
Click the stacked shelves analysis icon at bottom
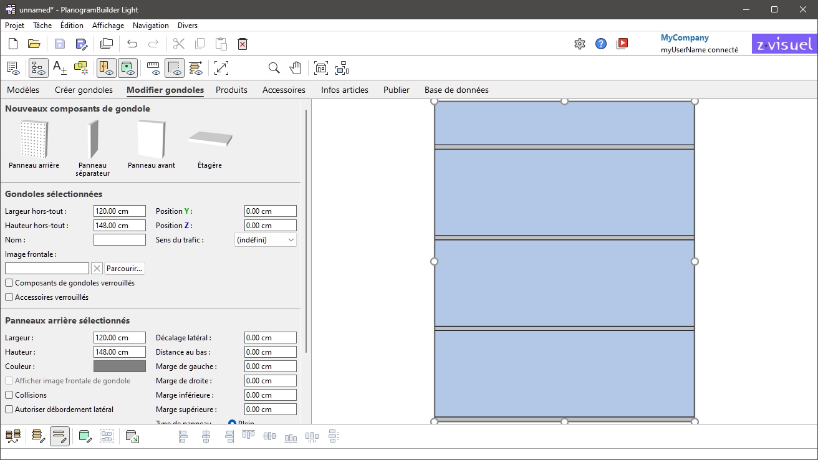coord(13,436)
